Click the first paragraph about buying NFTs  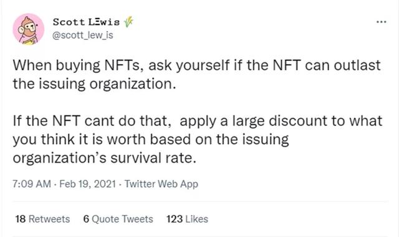tap(196, 74)
